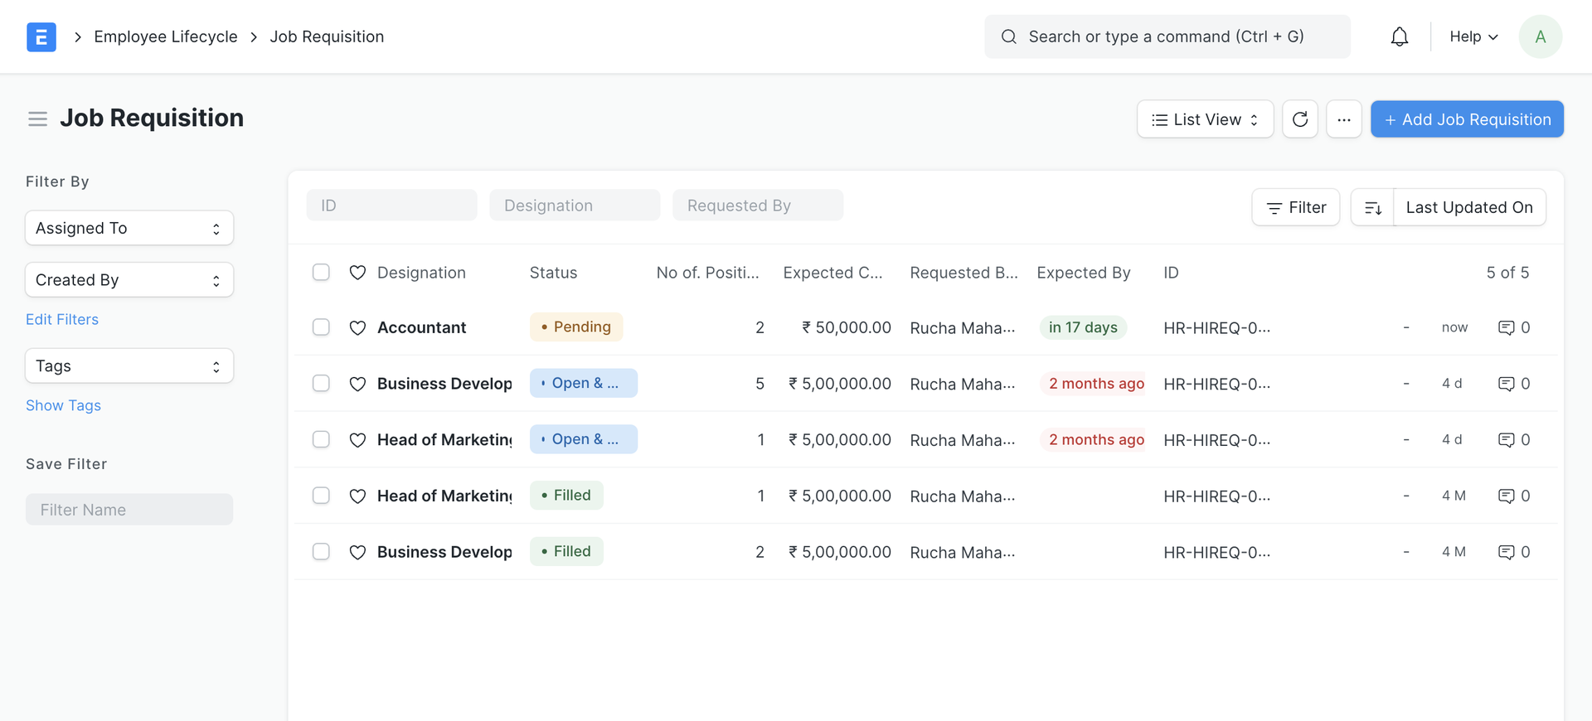This screenshot has height=721, width=1592.
Task: Open the Created By filter dropdown
Action: pyautogui.click(x=129, y=280)
